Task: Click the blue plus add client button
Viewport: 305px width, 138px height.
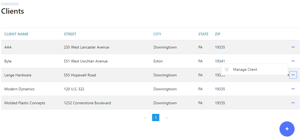Action: click(287, 129)
